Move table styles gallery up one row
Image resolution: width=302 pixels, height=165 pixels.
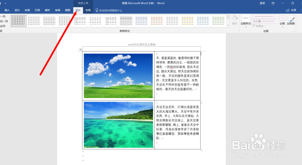coord(228,17)
